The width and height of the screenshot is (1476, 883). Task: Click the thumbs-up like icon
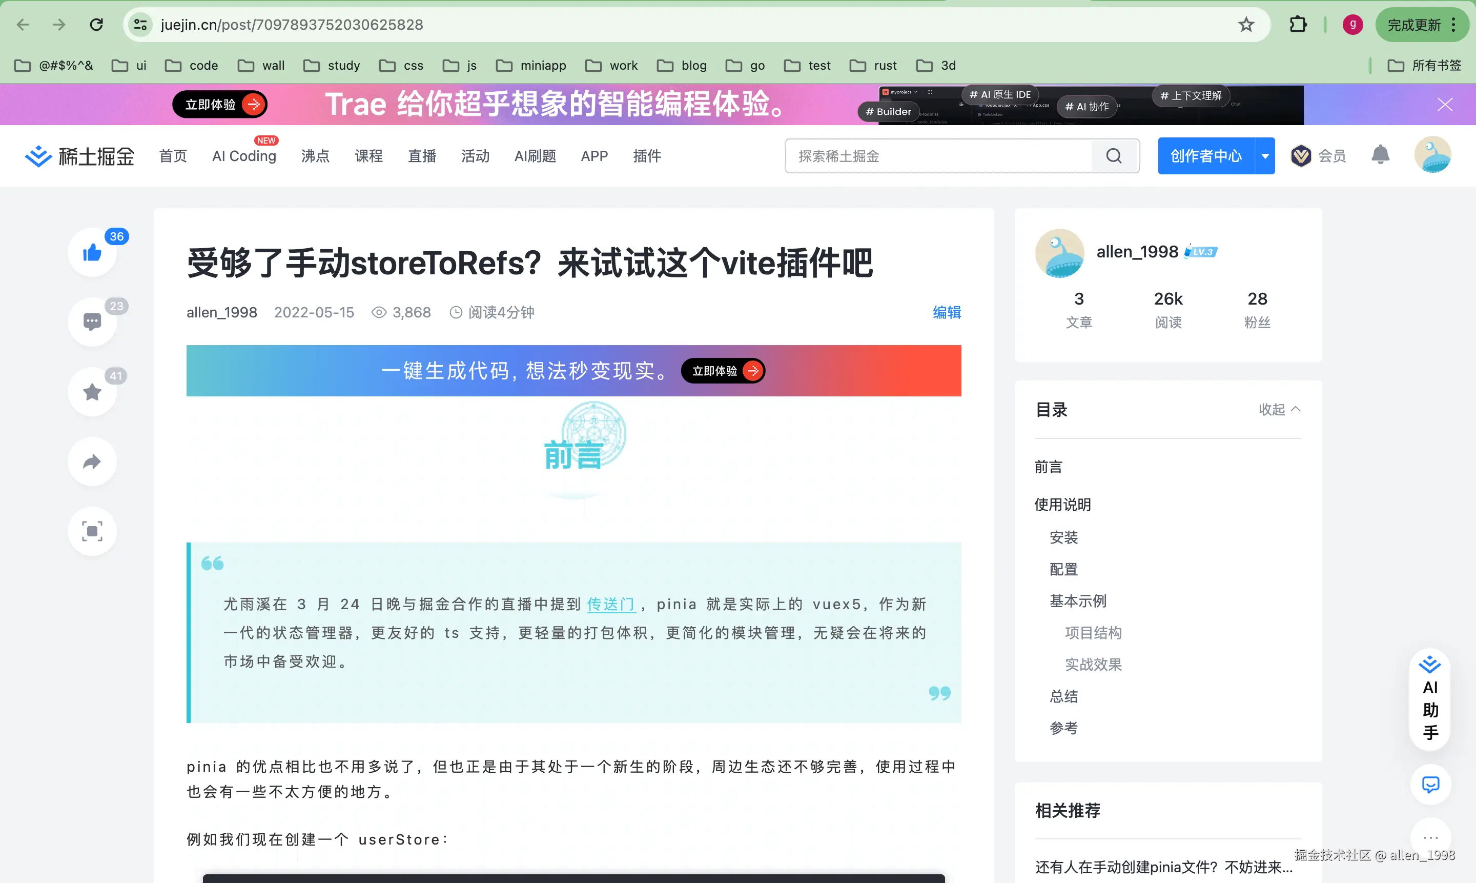coord(92,253)
